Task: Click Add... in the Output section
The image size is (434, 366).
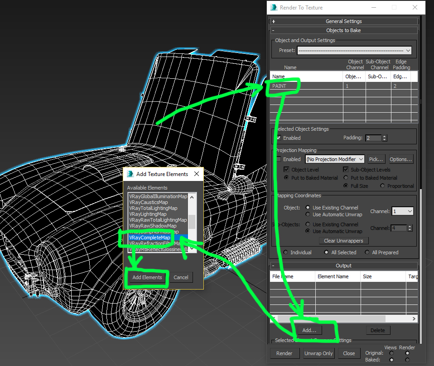Action: pyautogui.click(x=309, y=330)
